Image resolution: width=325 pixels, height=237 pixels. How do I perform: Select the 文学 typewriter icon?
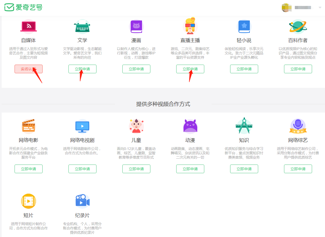click(82, 26)
